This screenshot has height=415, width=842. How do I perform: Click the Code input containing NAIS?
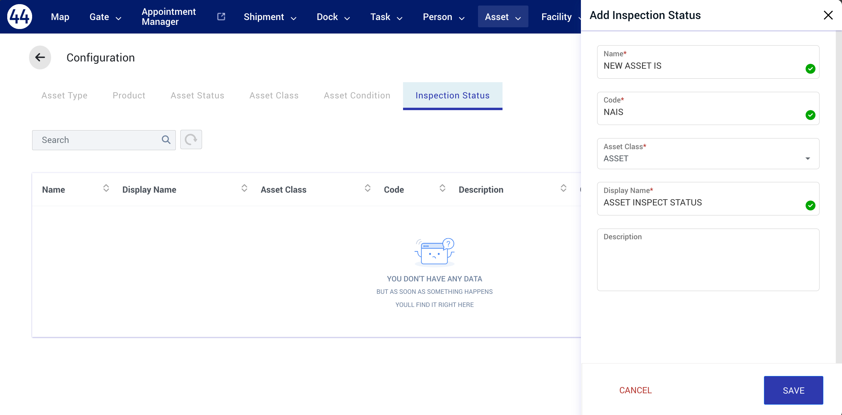click(x=708, y=108)
